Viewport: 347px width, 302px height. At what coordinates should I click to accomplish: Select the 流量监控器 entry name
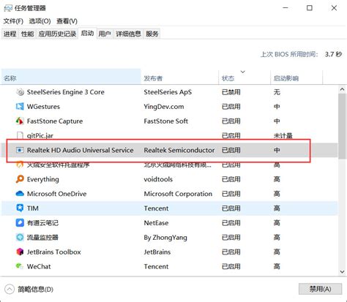42,238
